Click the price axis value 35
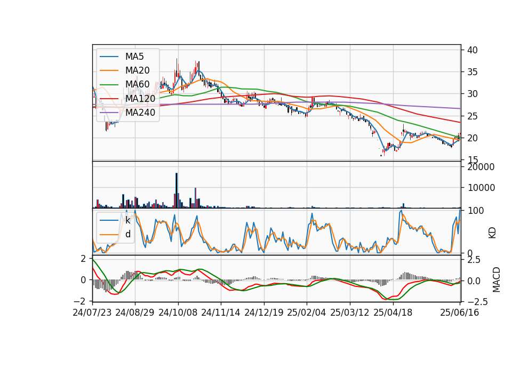The image size is (512, 368). (473, 72)
